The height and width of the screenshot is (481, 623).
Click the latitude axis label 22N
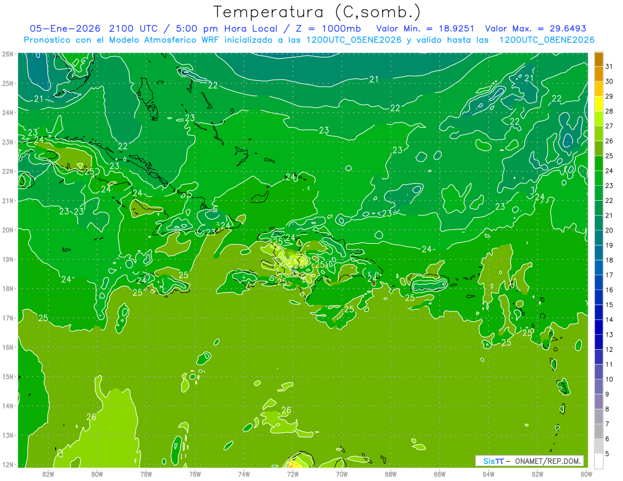pyautogui.click(x=8, y=171)
